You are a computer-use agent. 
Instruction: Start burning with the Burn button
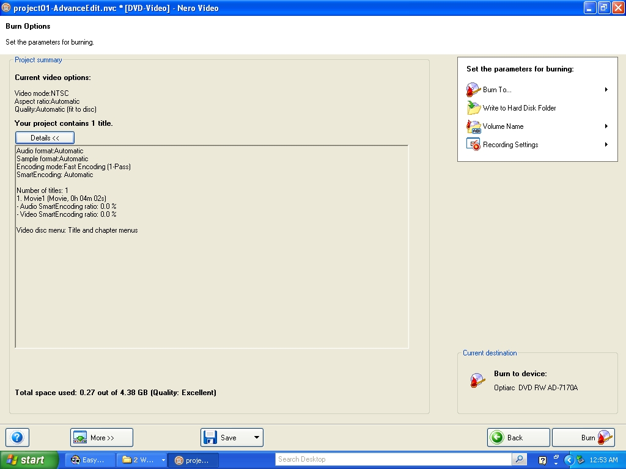point(583,437)
